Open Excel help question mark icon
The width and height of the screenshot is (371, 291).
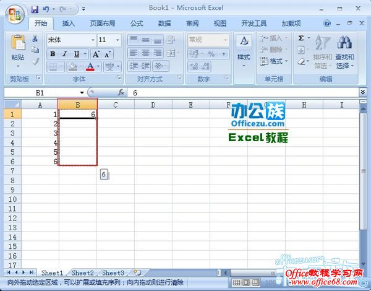[326, 24]
